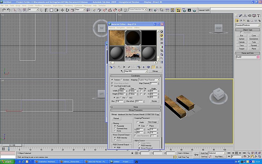Click the object color swatch beside the name field
This screenshot has height=164, width=262.
(x=258, y=57)
